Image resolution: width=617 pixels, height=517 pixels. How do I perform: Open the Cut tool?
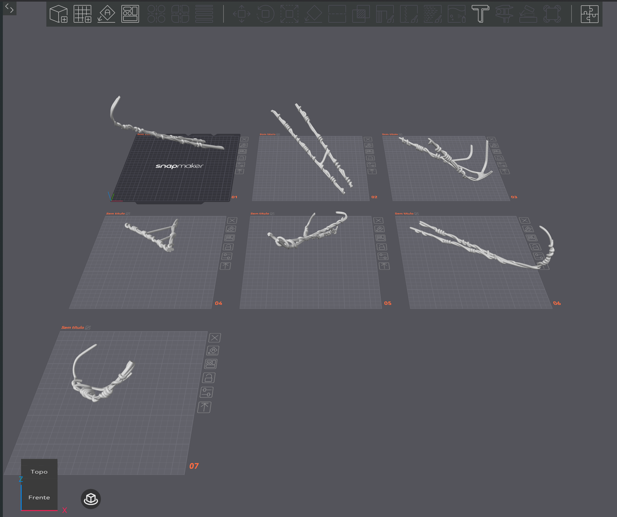pos(337,14)
